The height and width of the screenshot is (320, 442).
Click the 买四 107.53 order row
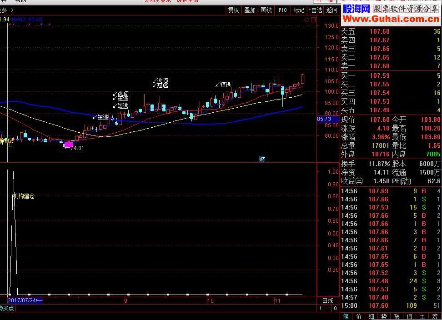click(x=391, y=101)
